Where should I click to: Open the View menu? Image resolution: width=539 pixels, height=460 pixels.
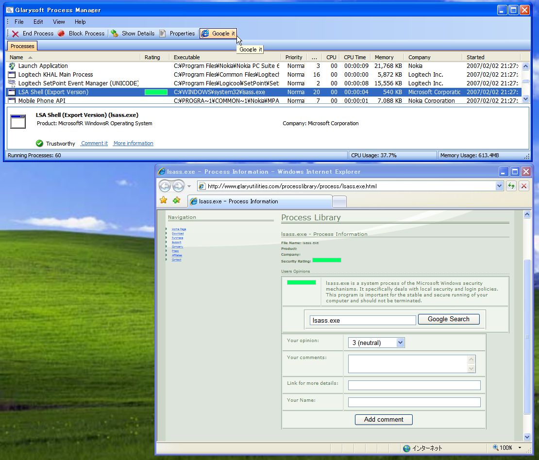click(59, 22)
